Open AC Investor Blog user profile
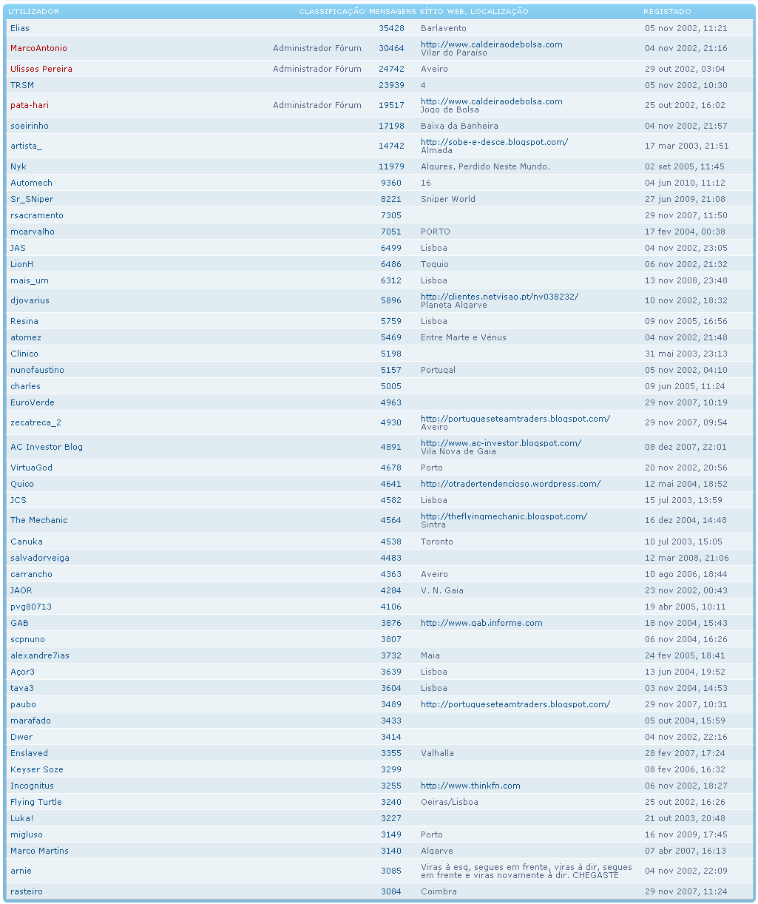This screenshot has height=904, width=758. click(x=47, y=447)
